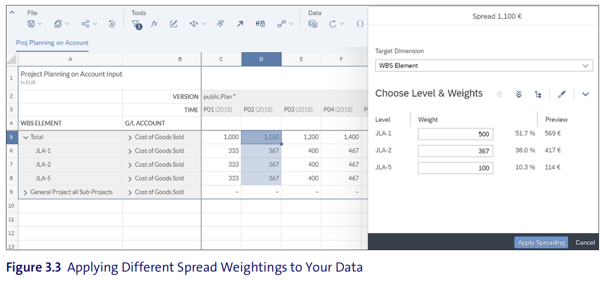Open the fx formula tool
This screenshot has width=606, height=281.
click(x=154, y=24)
